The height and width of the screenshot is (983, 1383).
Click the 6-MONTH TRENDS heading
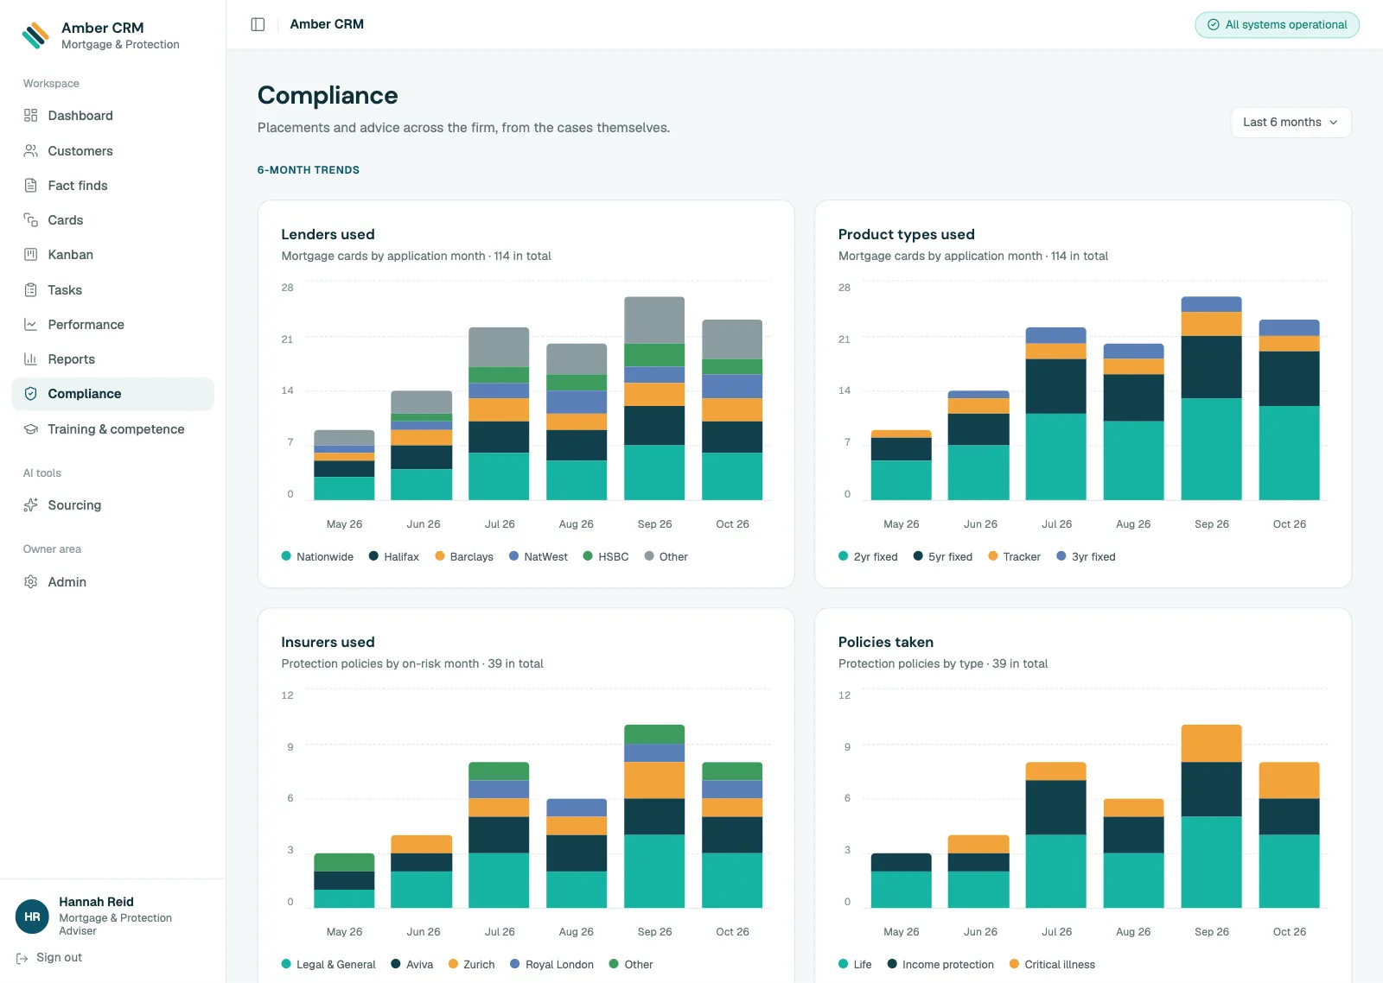(x=309, y=170)
